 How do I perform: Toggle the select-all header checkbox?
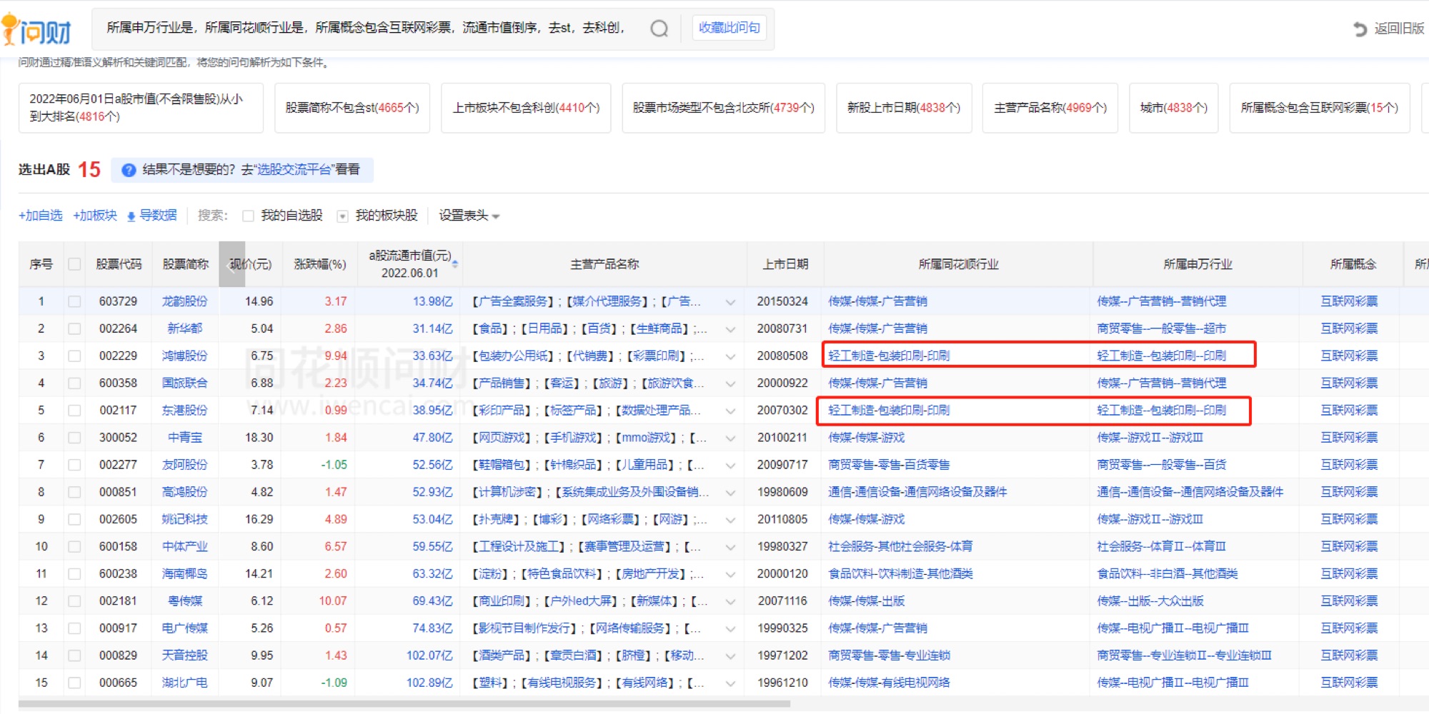pyautogui.click(x=74, y=264)
